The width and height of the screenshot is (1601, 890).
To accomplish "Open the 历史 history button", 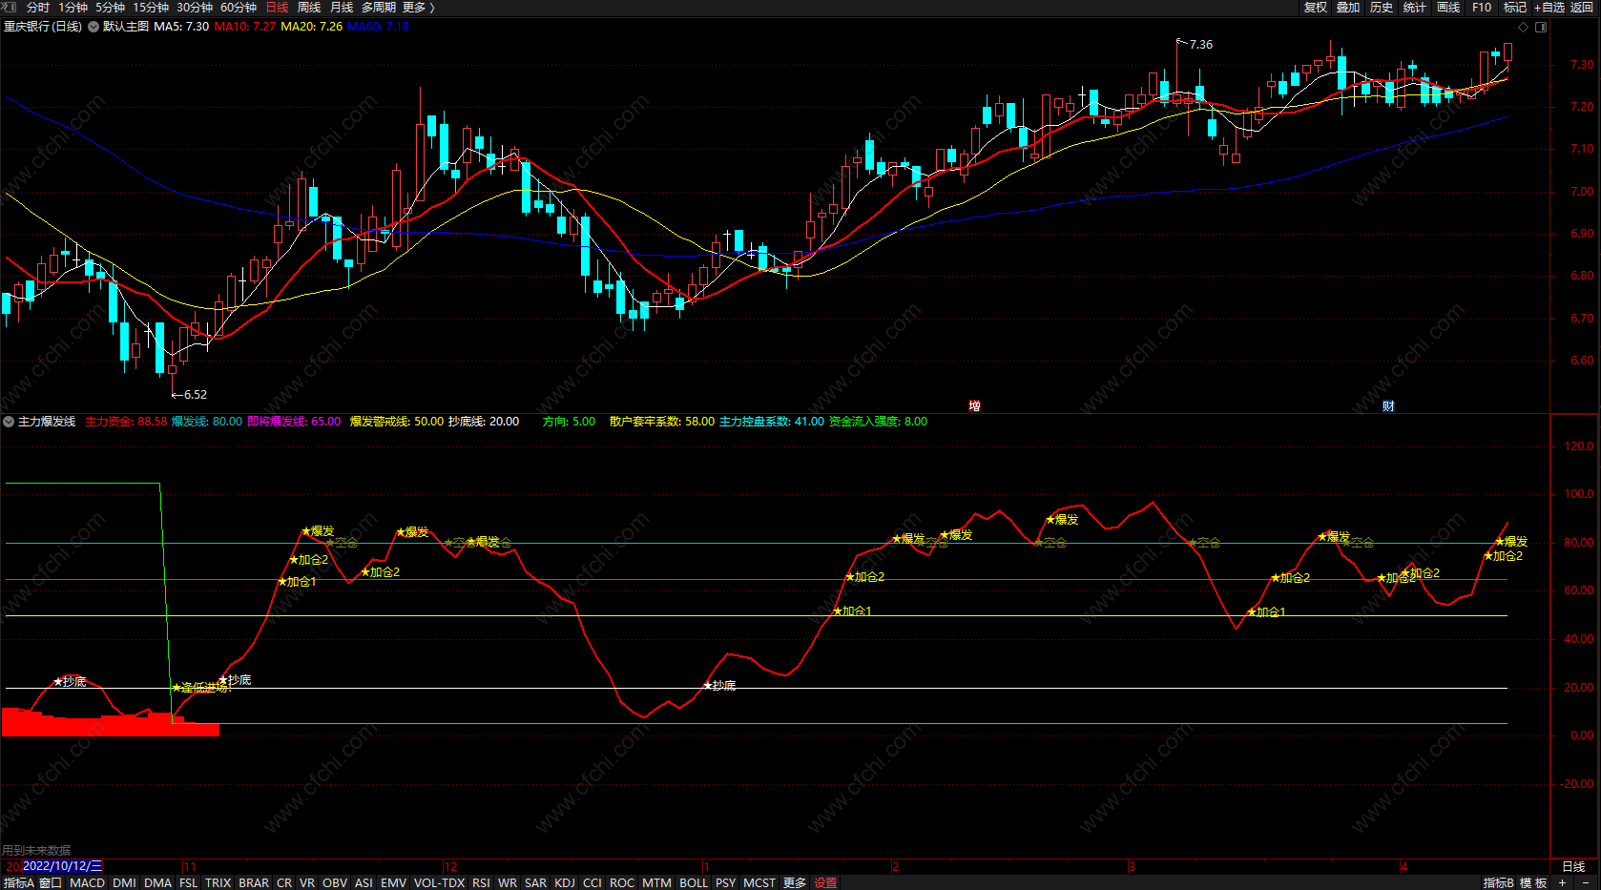I will pyautogui.click(x=1382, y=7).
